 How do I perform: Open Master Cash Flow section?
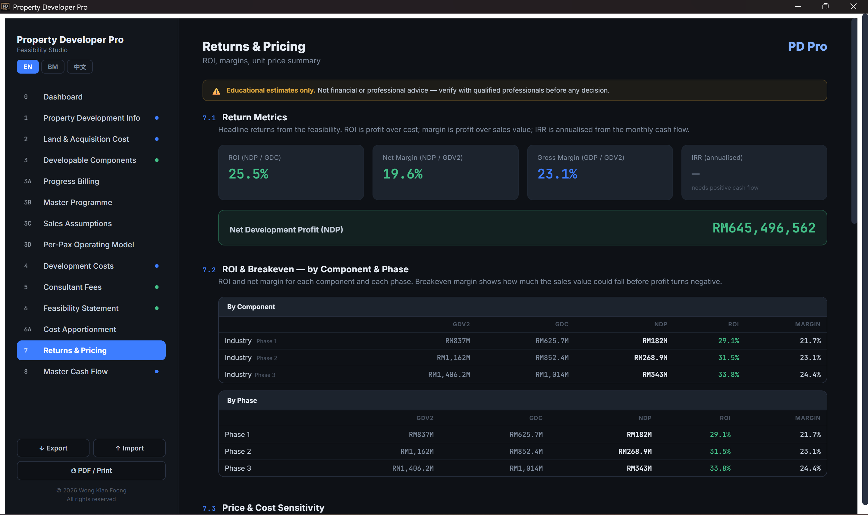[91, 372]
